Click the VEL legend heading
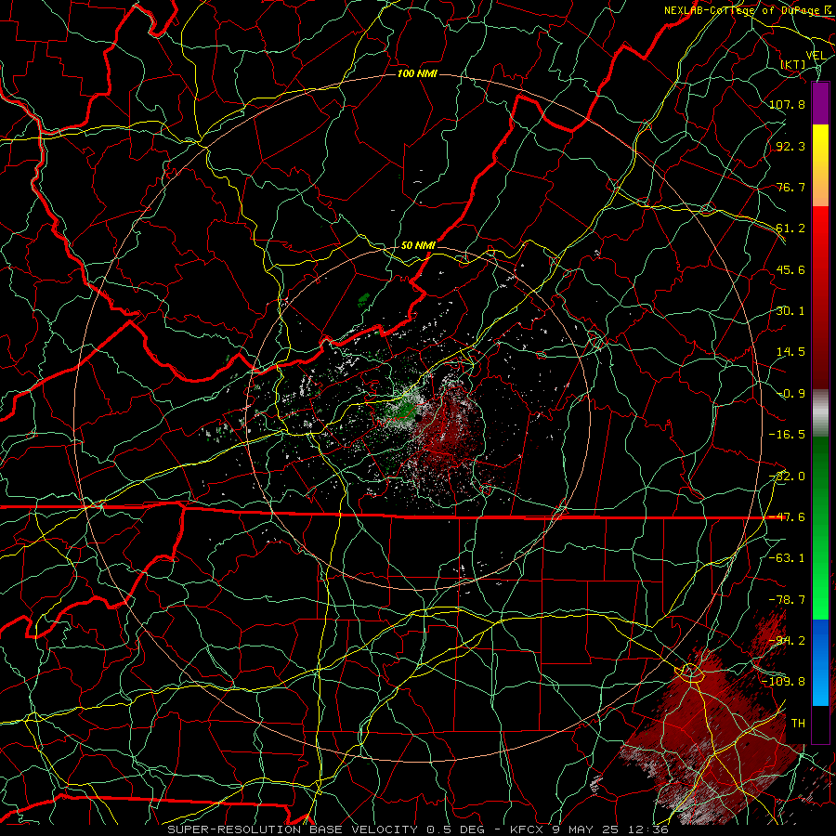836x836 pixels. [x=816, y=56]
